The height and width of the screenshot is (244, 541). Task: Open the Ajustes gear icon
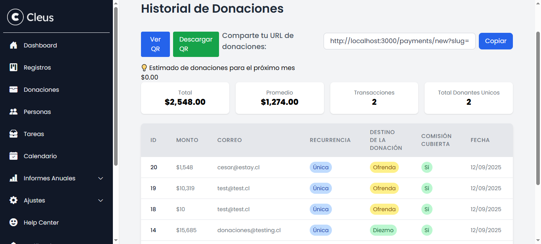coord(13,200)
